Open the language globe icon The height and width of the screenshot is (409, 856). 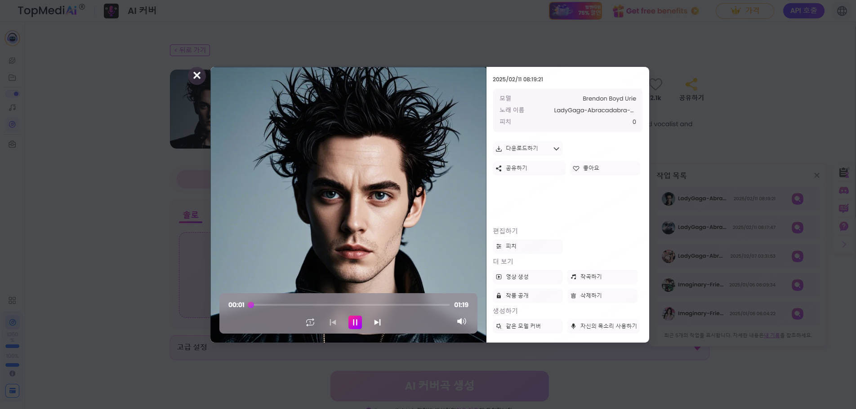click(x=842, y=11)
